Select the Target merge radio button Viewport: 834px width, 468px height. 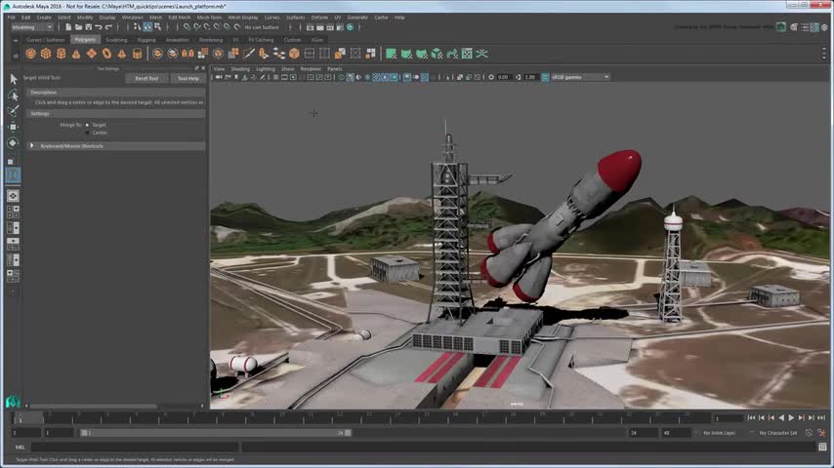88,125
